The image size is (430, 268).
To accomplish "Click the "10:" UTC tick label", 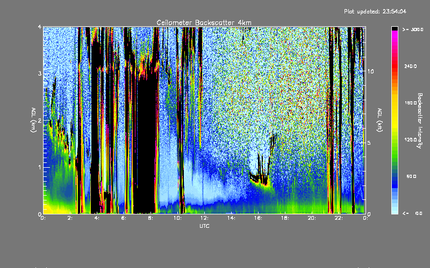I will (x=177, y=218).
